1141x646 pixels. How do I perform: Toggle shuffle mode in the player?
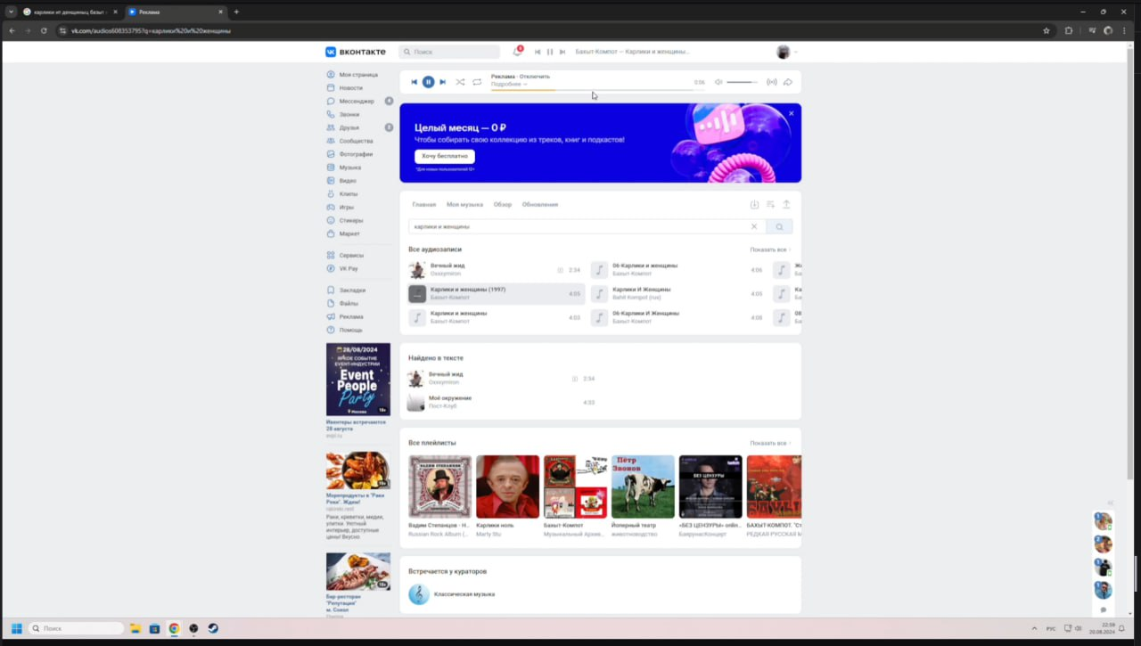click(x=460, y=82)
